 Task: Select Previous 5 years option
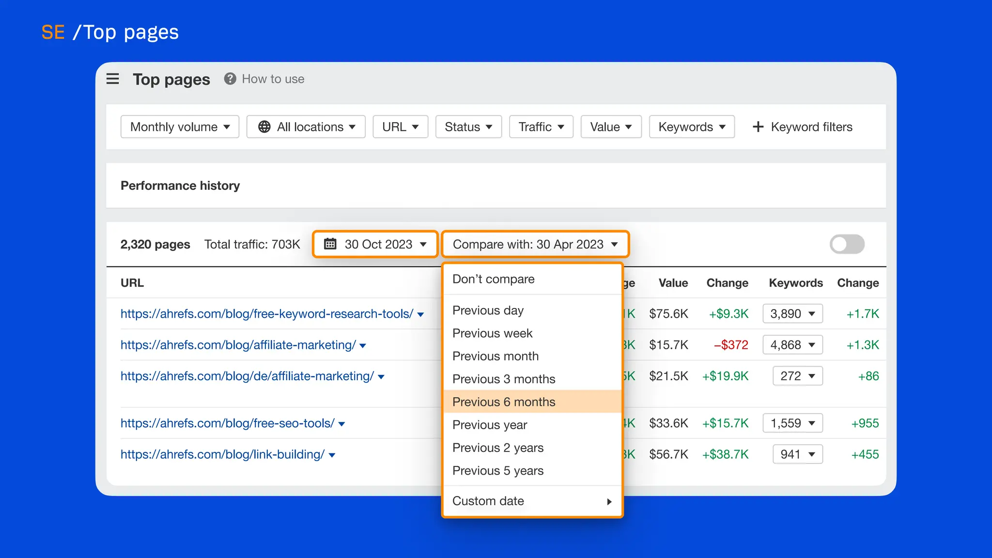[532, 470]
